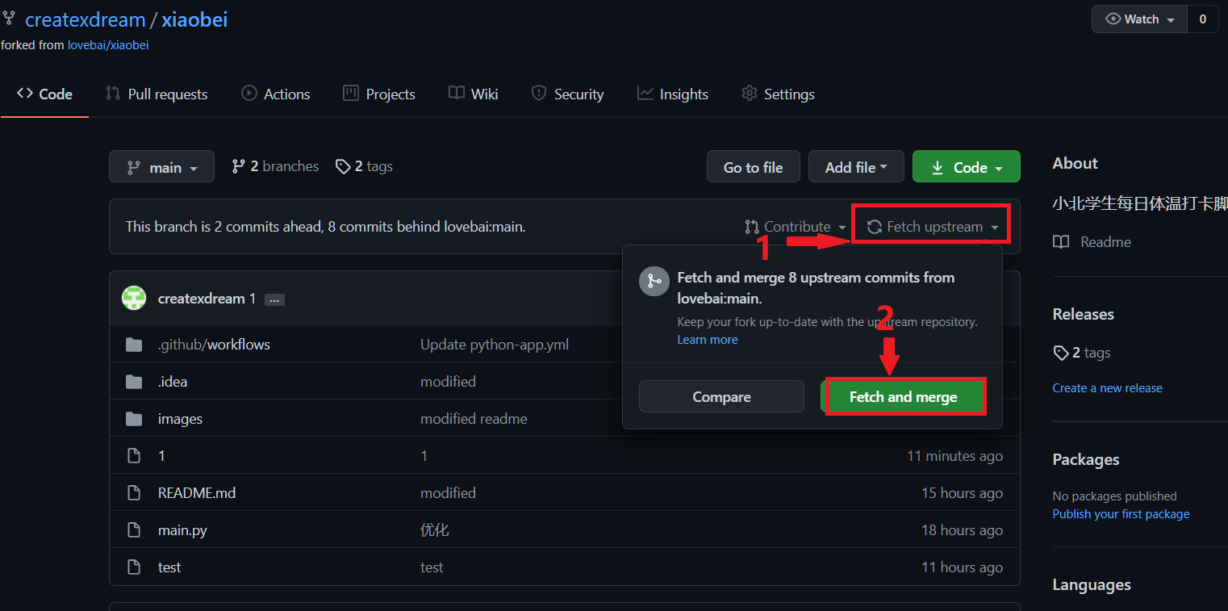Screen dimensions: 1228x611
Task: Switch to the Code tab
Action: coord(44,94)
